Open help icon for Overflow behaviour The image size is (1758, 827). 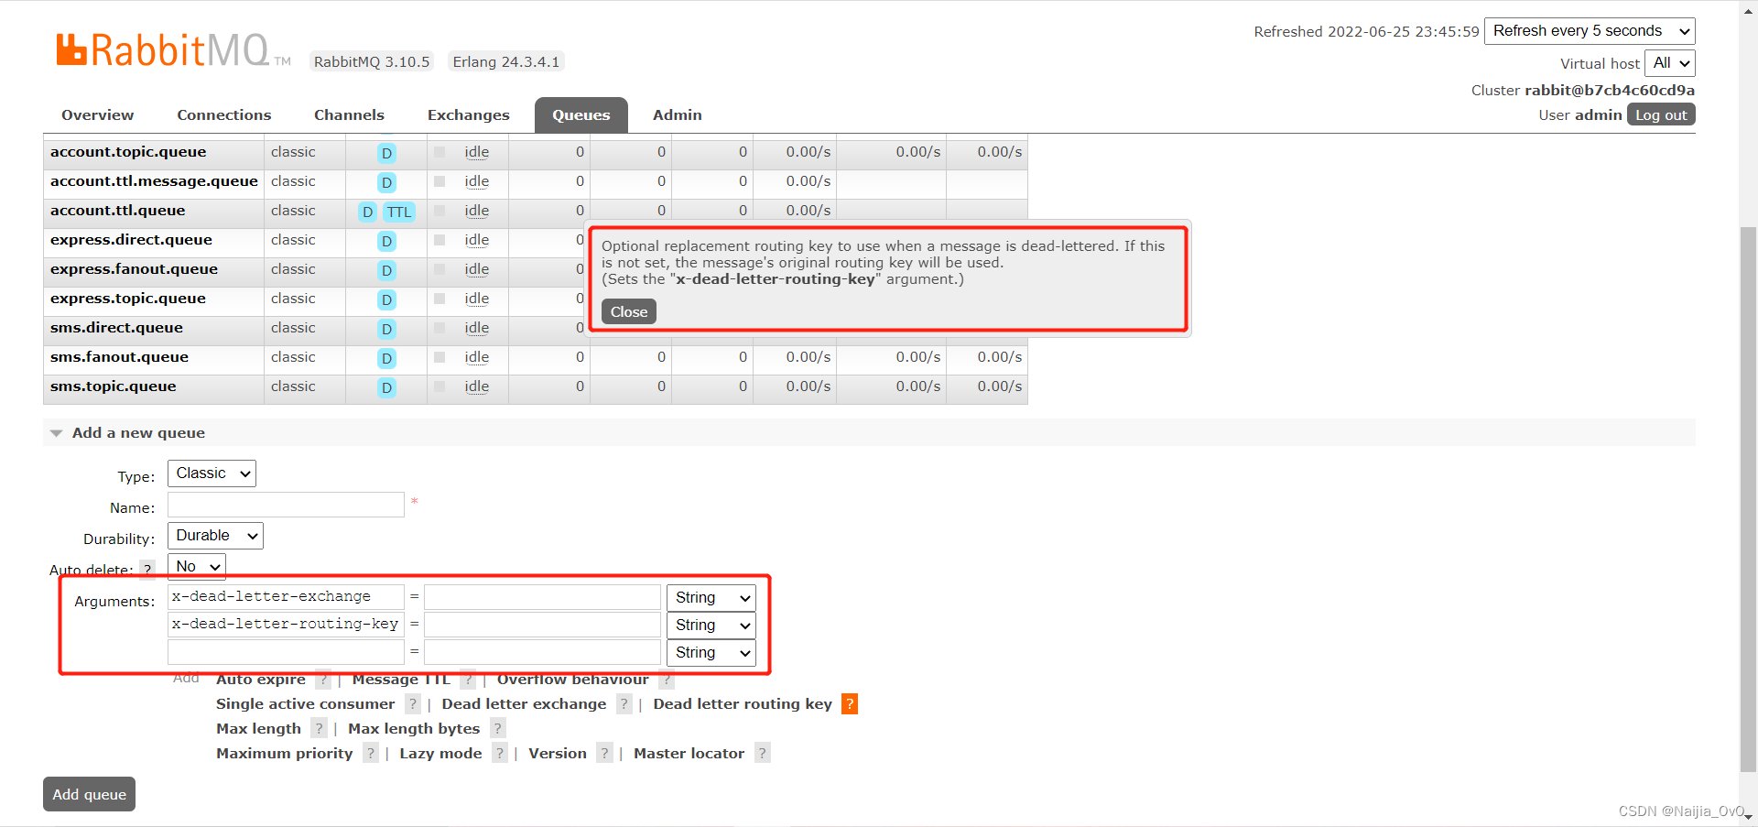coord(666,680)
